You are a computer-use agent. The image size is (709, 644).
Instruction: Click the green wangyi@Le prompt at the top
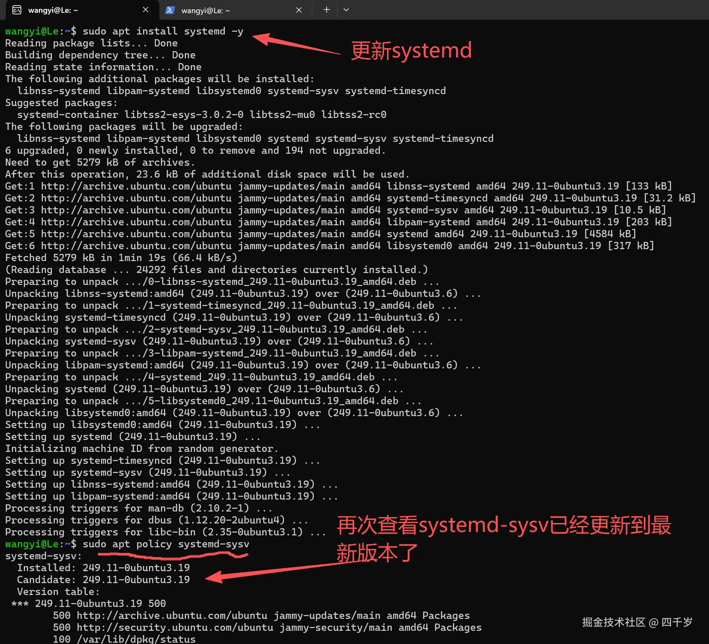tap(32, 31)
